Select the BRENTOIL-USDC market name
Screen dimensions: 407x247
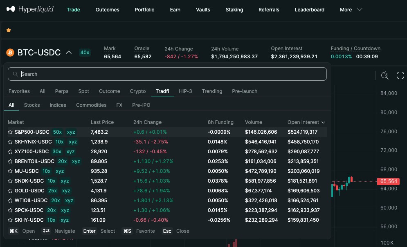(x=34, y=161)
